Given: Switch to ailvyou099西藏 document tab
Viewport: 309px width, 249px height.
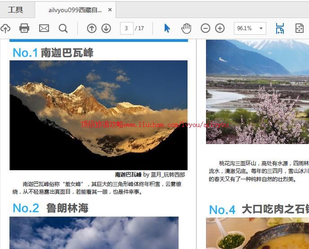Looking at the screenshot, I should coord(75,10).
